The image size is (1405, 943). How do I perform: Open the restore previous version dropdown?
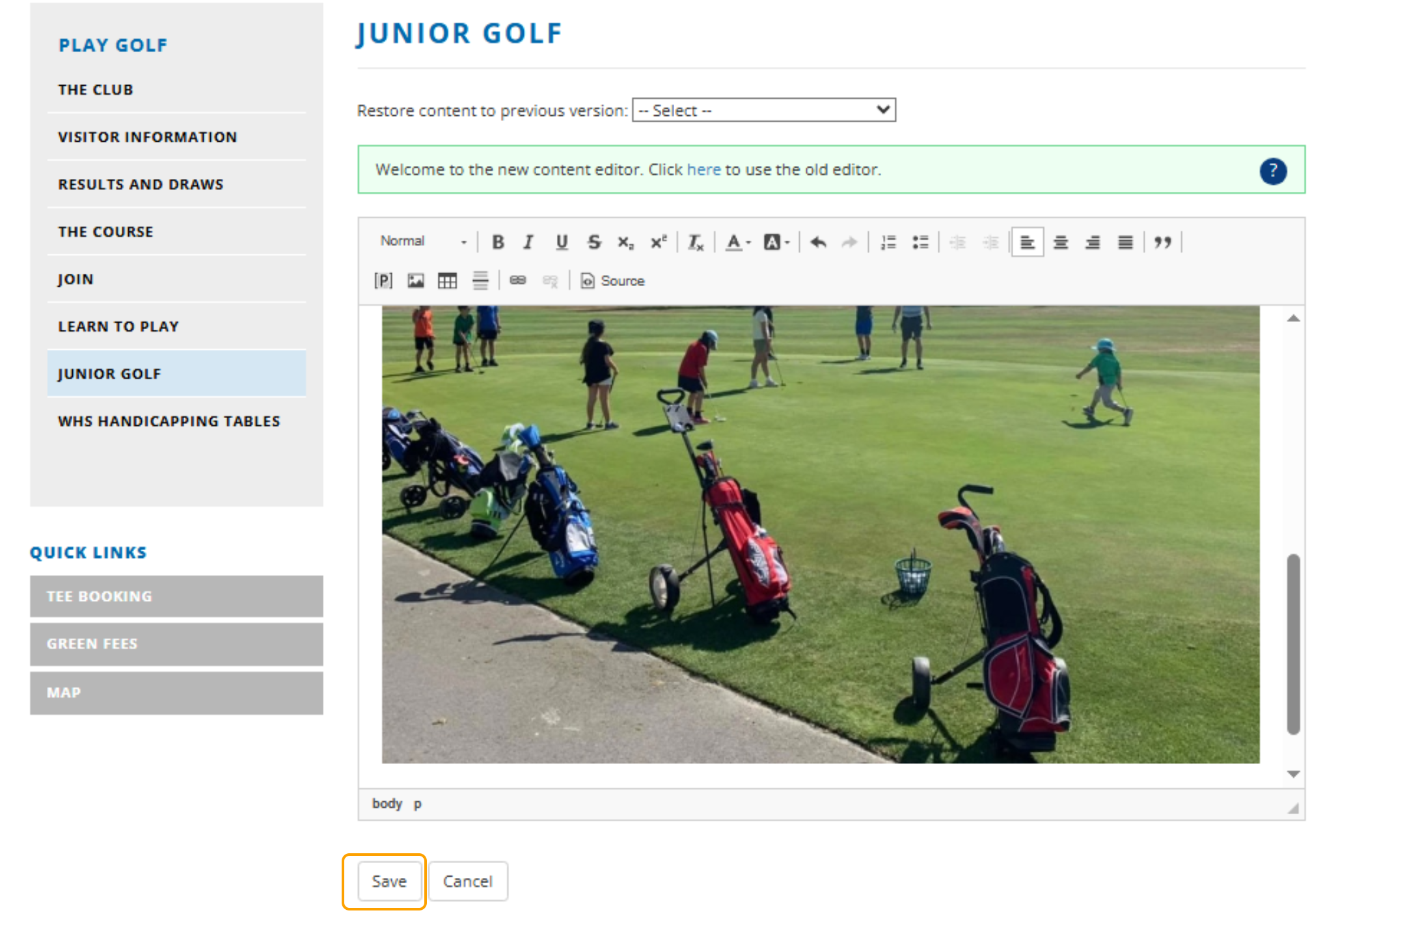(x=763, y=110)
